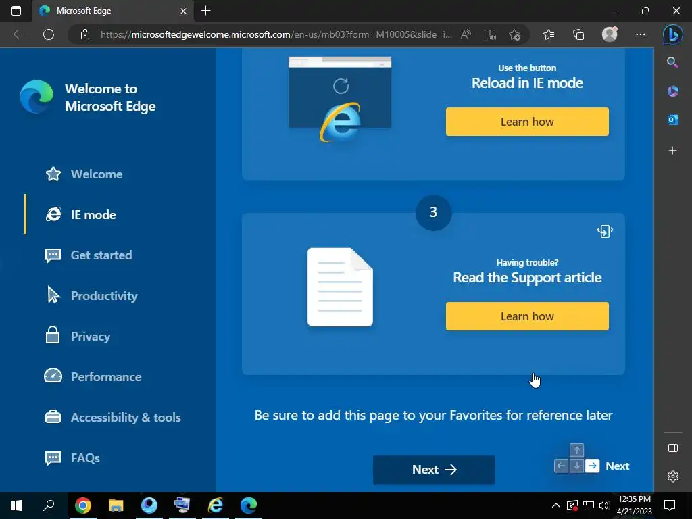Screen dimensions: 692x519
Task: Open Internet Explorer from taskbar
Action: (x=216, y=505)
